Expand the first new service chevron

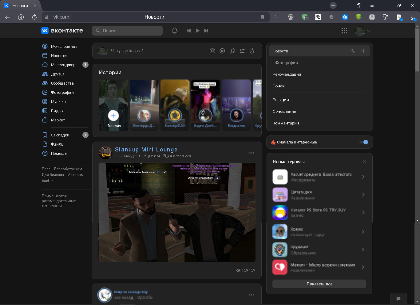click(363, 177)
